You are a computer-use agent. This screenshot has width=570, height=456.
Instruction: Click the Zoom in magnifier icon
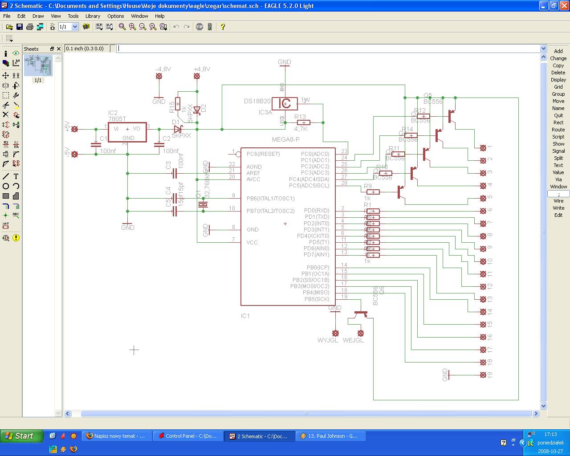coord(133,27)
